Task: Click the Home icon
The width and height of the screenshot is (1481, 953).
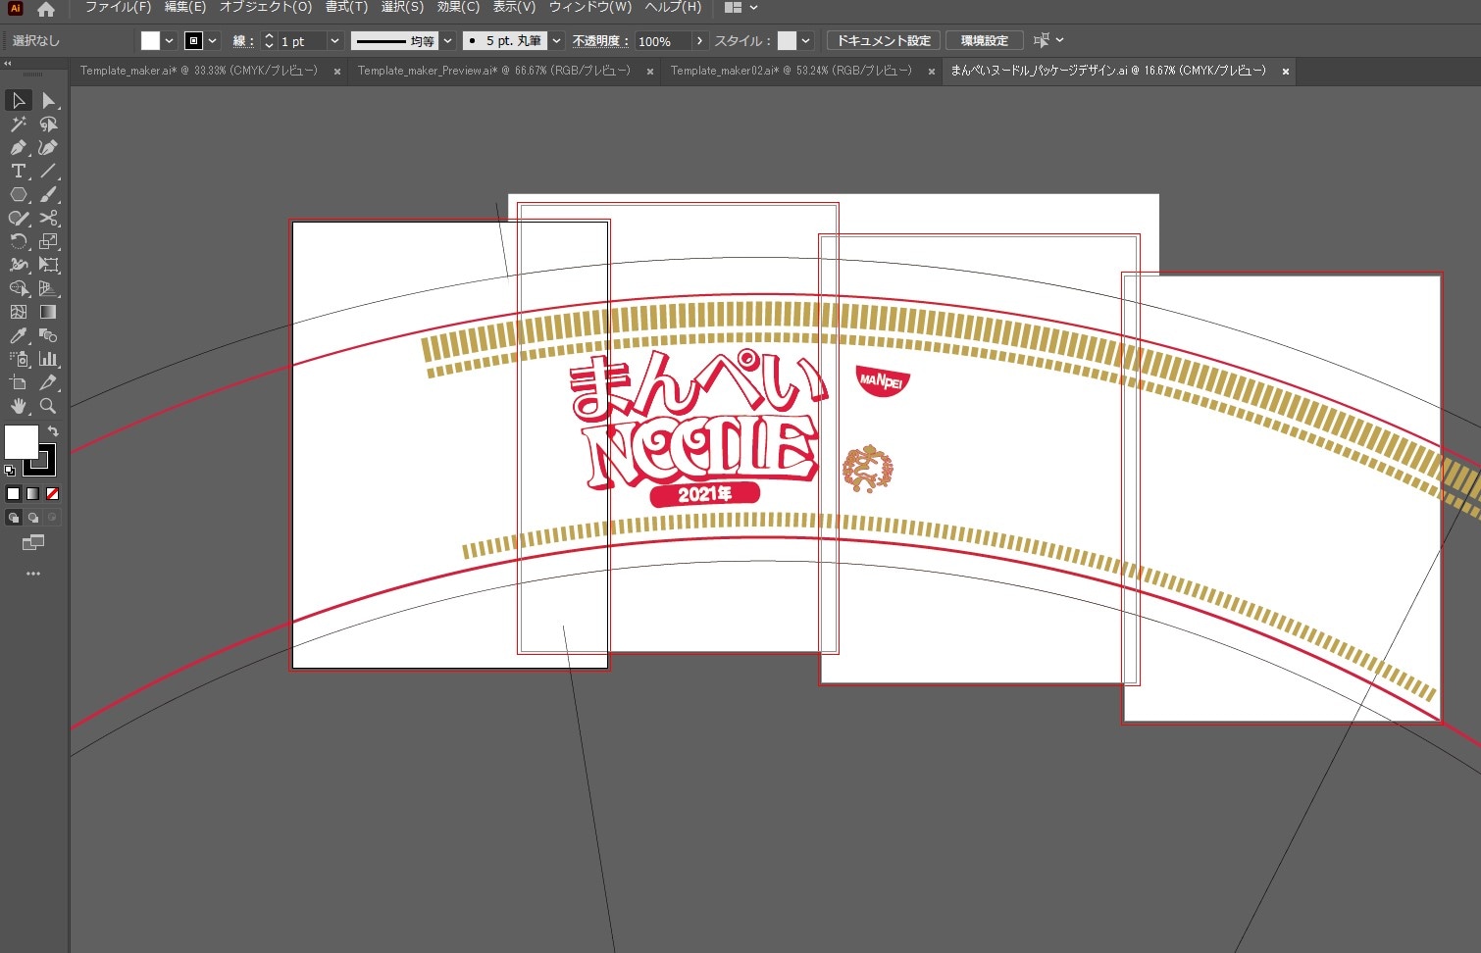Action: click(45, 9)
